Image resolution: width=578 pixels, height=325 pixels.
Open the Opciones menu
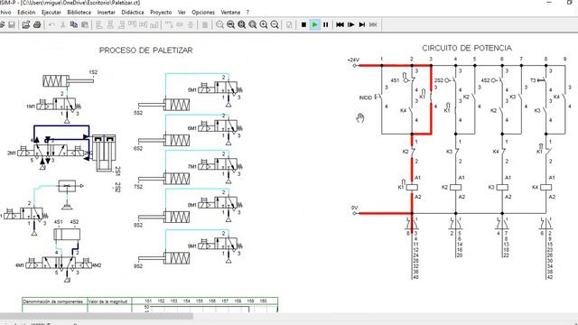point(203,12)
